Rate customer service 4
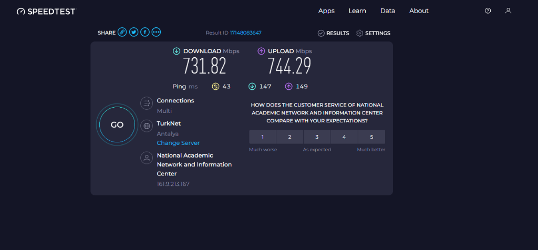 pyautogui.click(x=344, y=137)
